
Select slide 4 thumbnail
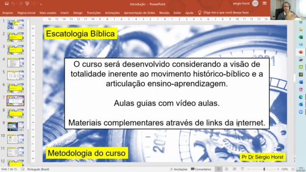[15, 63]
